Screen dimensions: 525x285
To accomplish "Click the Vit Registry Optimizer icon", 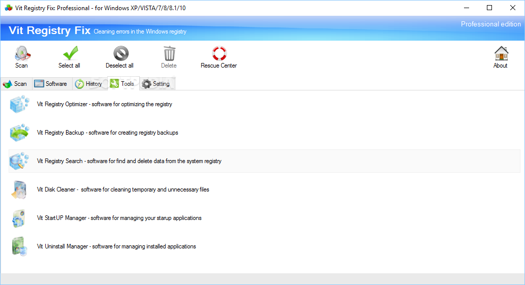I will [19, 104].
